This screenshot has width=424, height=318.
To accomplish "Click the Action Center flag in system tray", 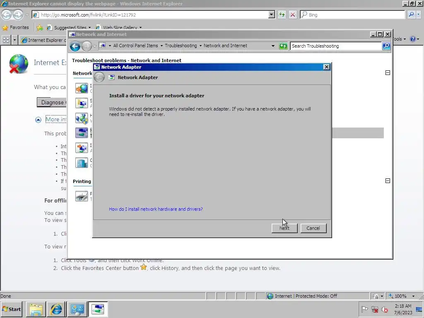I will click(364, 309).
